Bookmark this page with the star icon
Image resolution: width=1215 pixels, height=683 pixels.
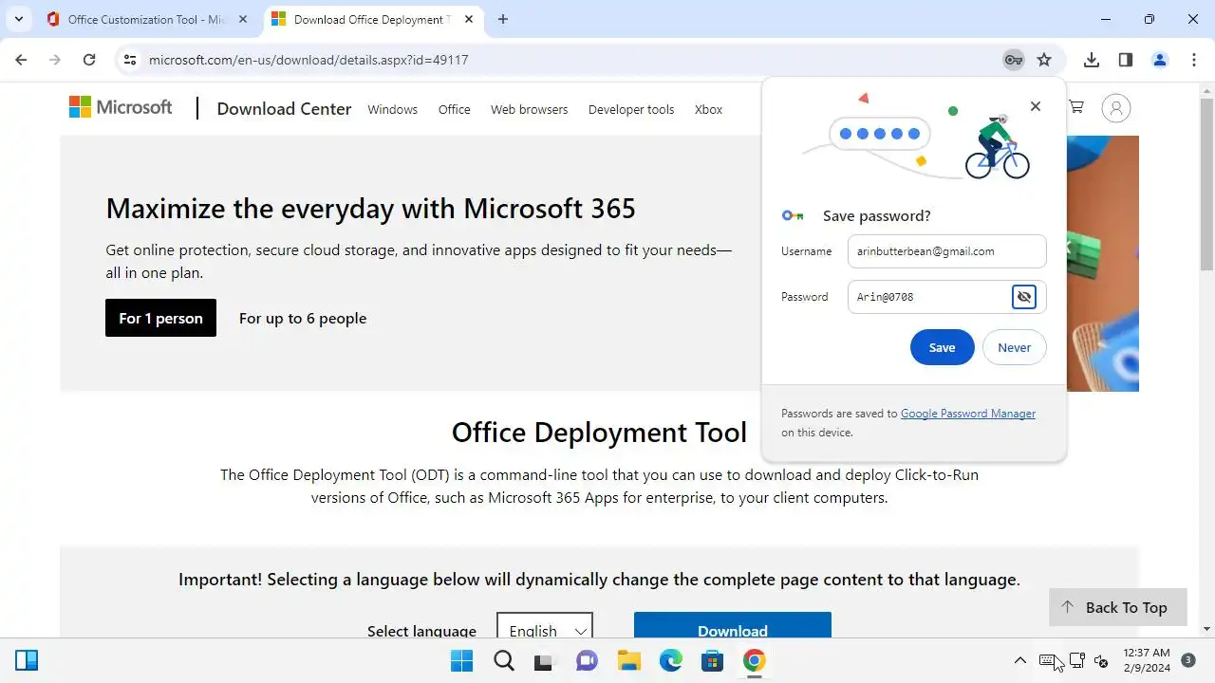[1044, 60]
